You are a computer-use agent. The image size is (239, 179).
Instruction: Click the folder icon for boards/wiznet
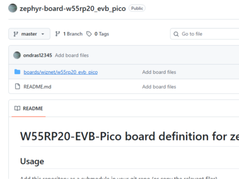tap(17, 72)
